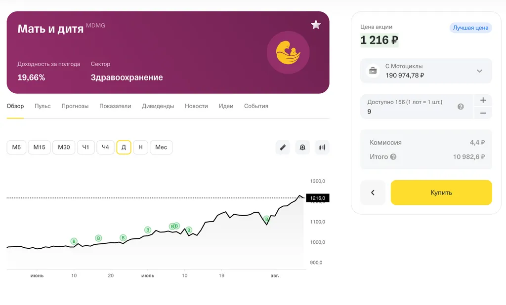Switch chart to the Ч1 timeframe
Image resolution: width=506 pixels, height=305 pixels.
(x=86, y=147)
